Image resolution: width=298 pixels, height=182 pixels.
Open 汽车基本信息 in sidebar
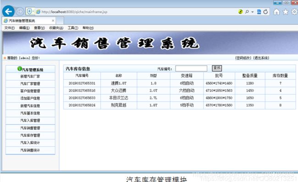tap(30, 113)
